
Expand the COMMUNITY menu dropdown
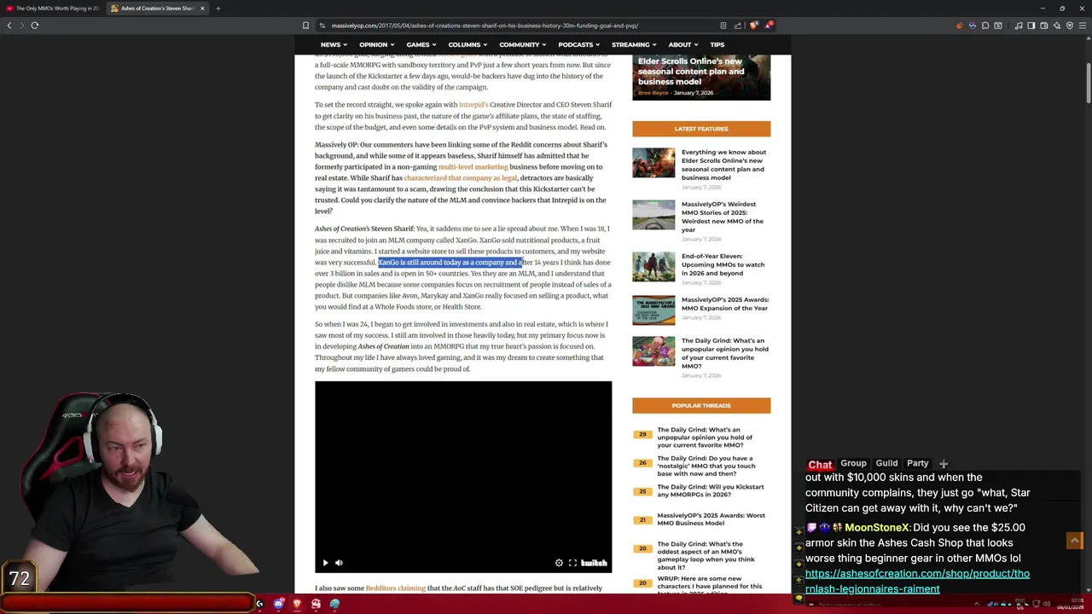[523, 44]
